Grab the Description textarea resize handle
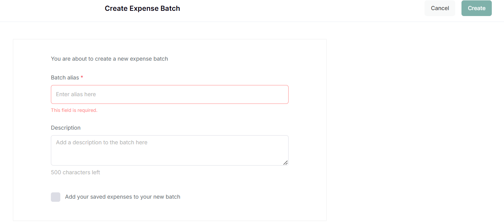Screen dimensions: 504x222 (x=285, y=163)
